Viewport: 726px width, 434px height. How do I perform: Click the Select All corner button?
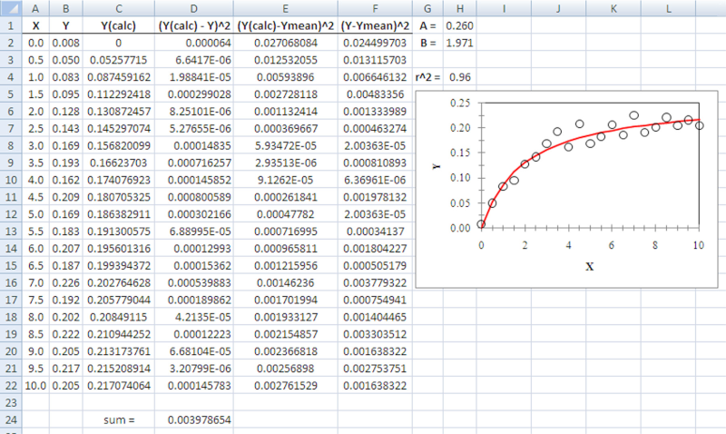click(x=11, y=8)
